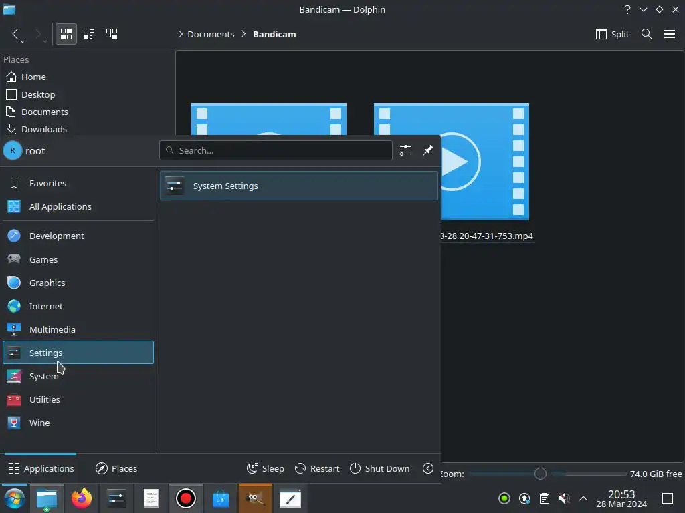Select Multimedia category
The image size is (685, 513).
[x=78, y=330]
